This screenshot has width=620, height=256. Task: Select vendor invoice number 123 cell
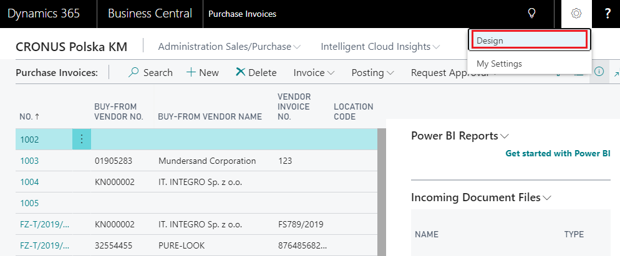point(285,161)
